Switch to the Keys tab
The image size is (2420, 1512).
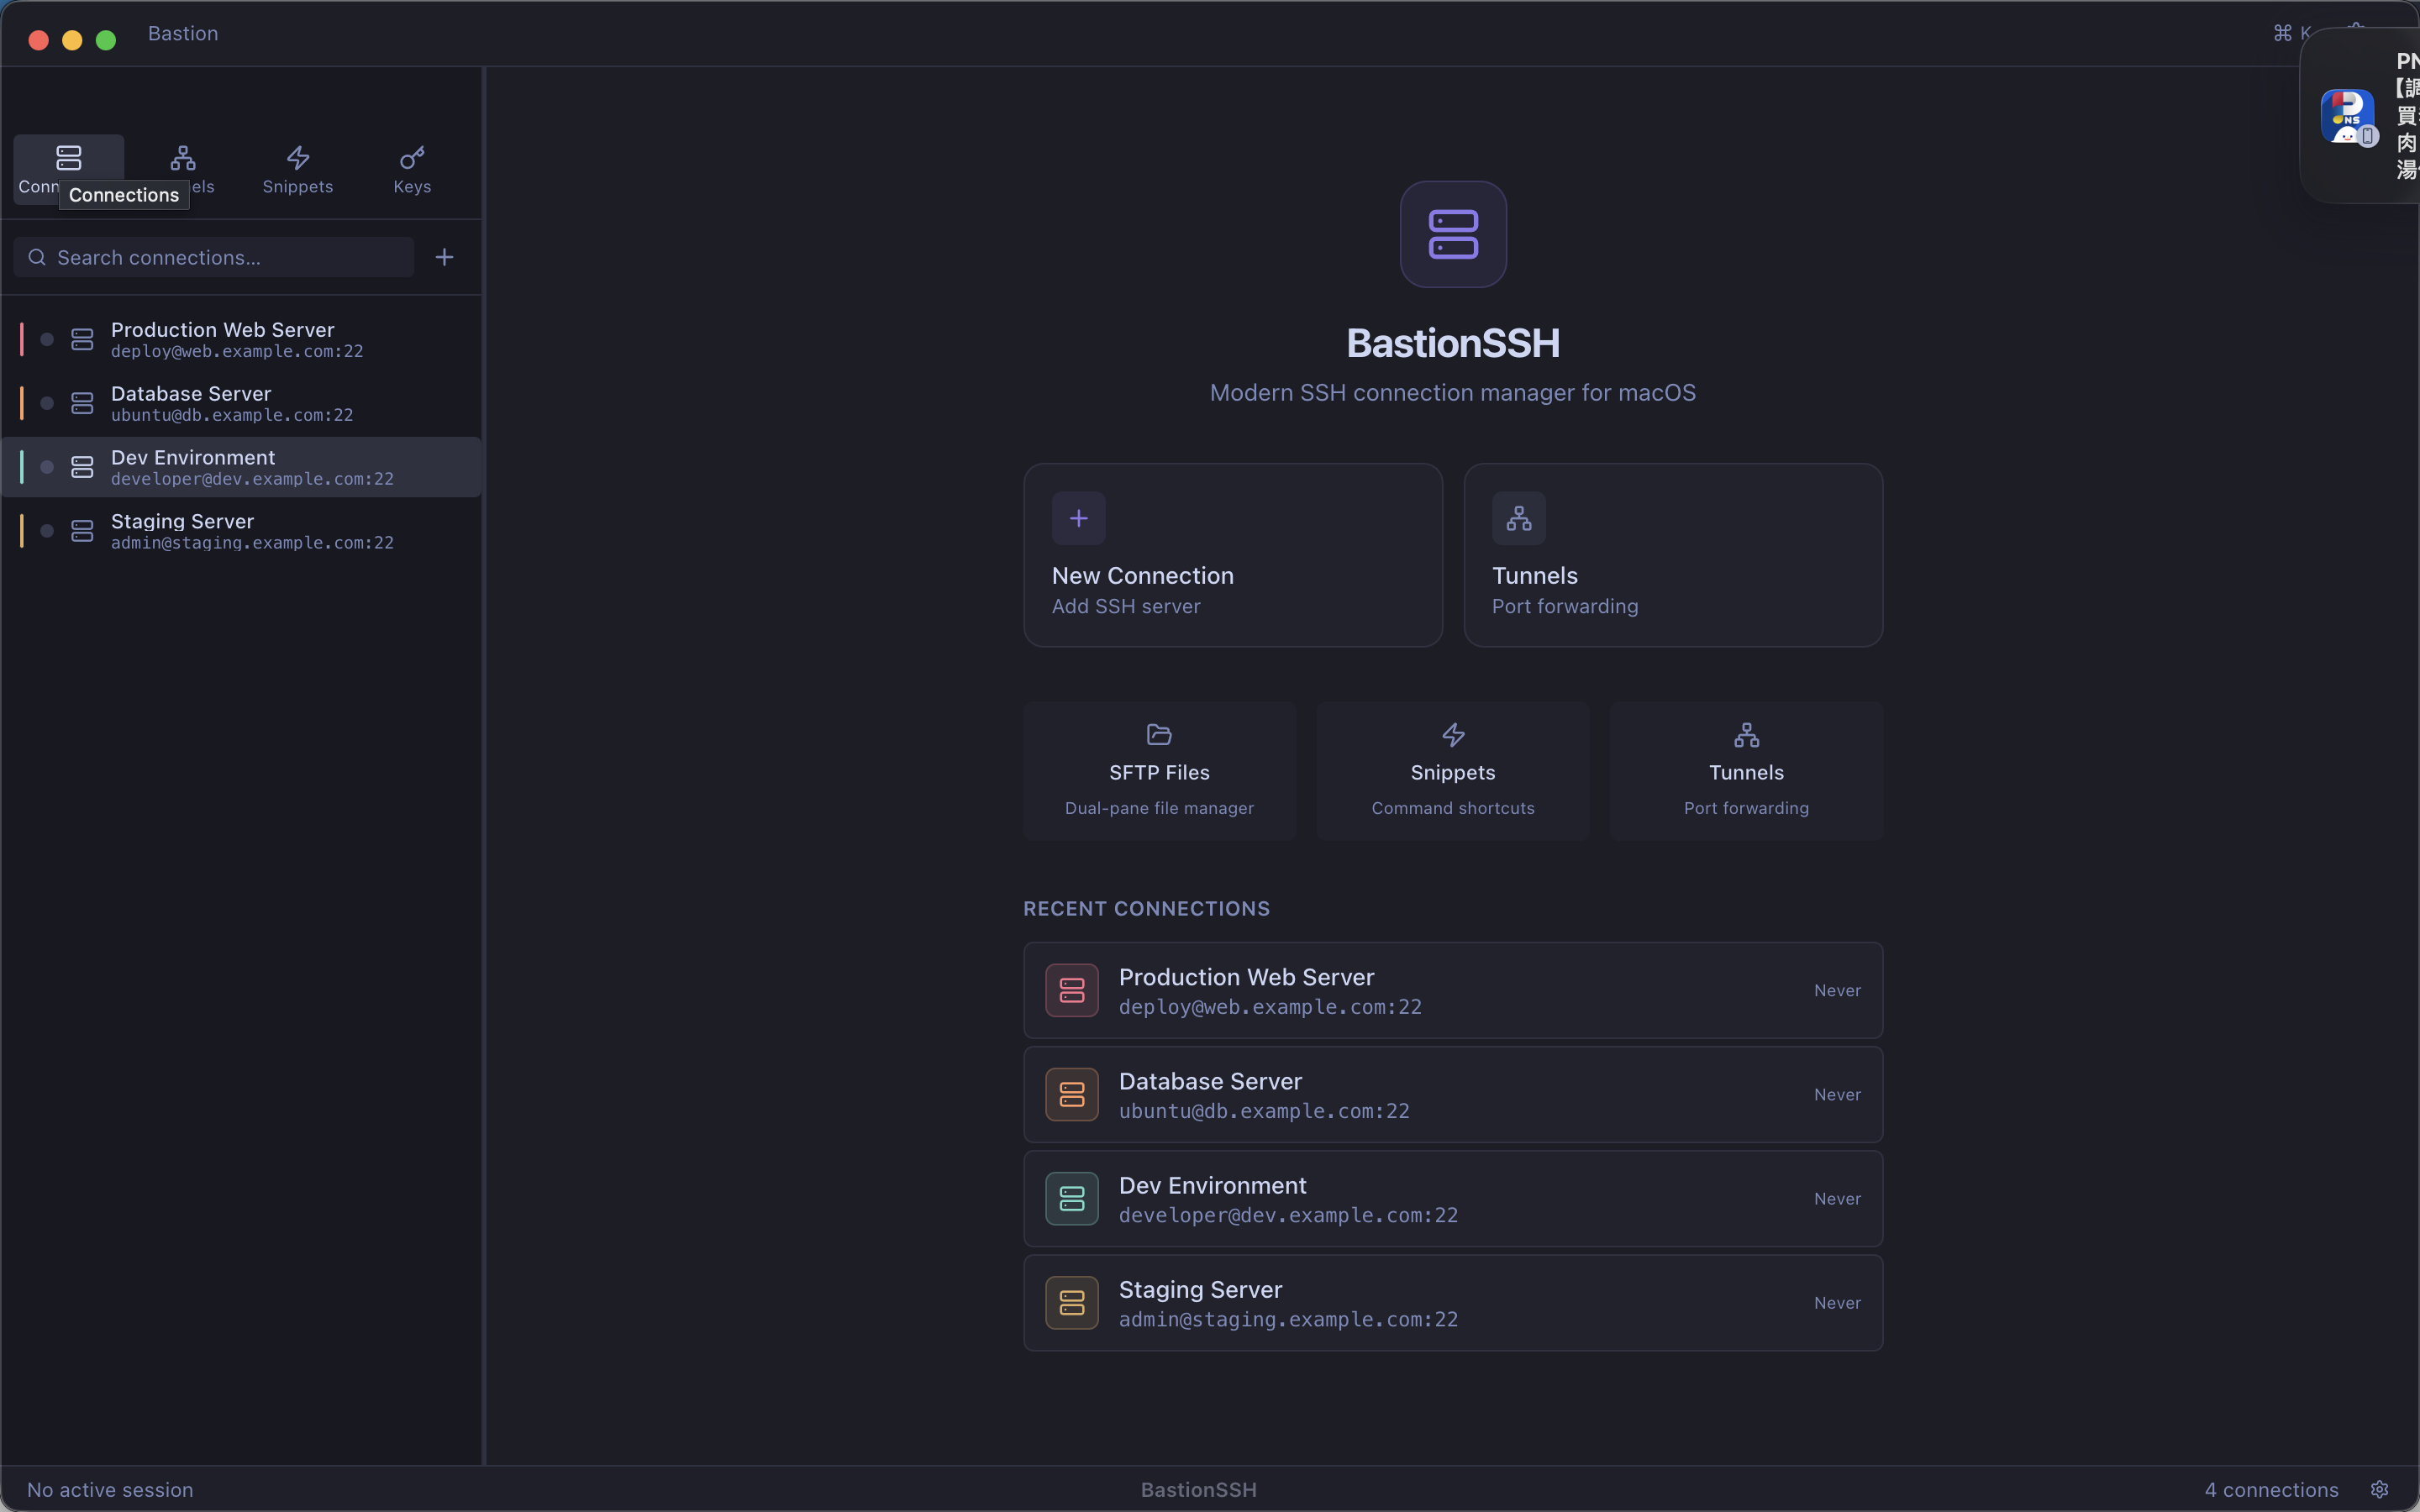tap(411, 168)
